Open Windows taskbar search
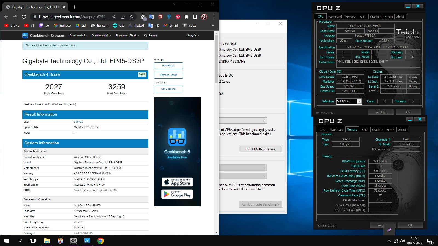The image size is (438, 246). pos(20,241)
